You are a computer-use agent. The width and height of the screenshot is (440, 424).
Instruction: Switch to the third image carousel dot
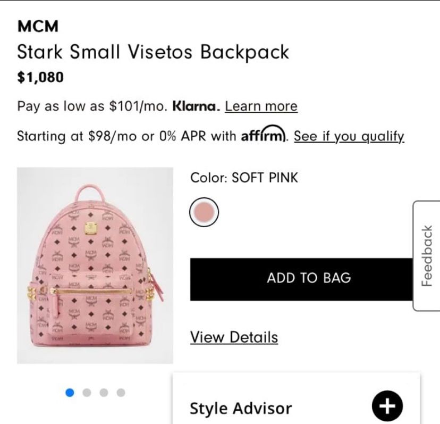104,393
